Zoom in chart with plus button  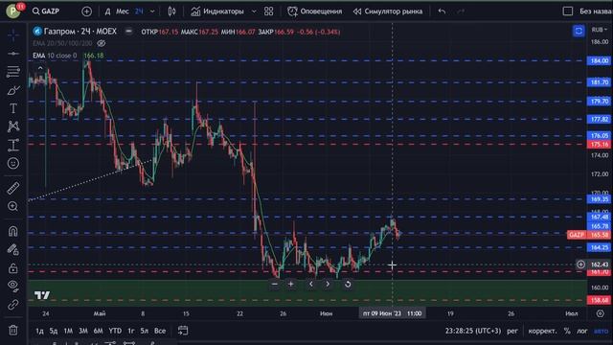[291, 284]
